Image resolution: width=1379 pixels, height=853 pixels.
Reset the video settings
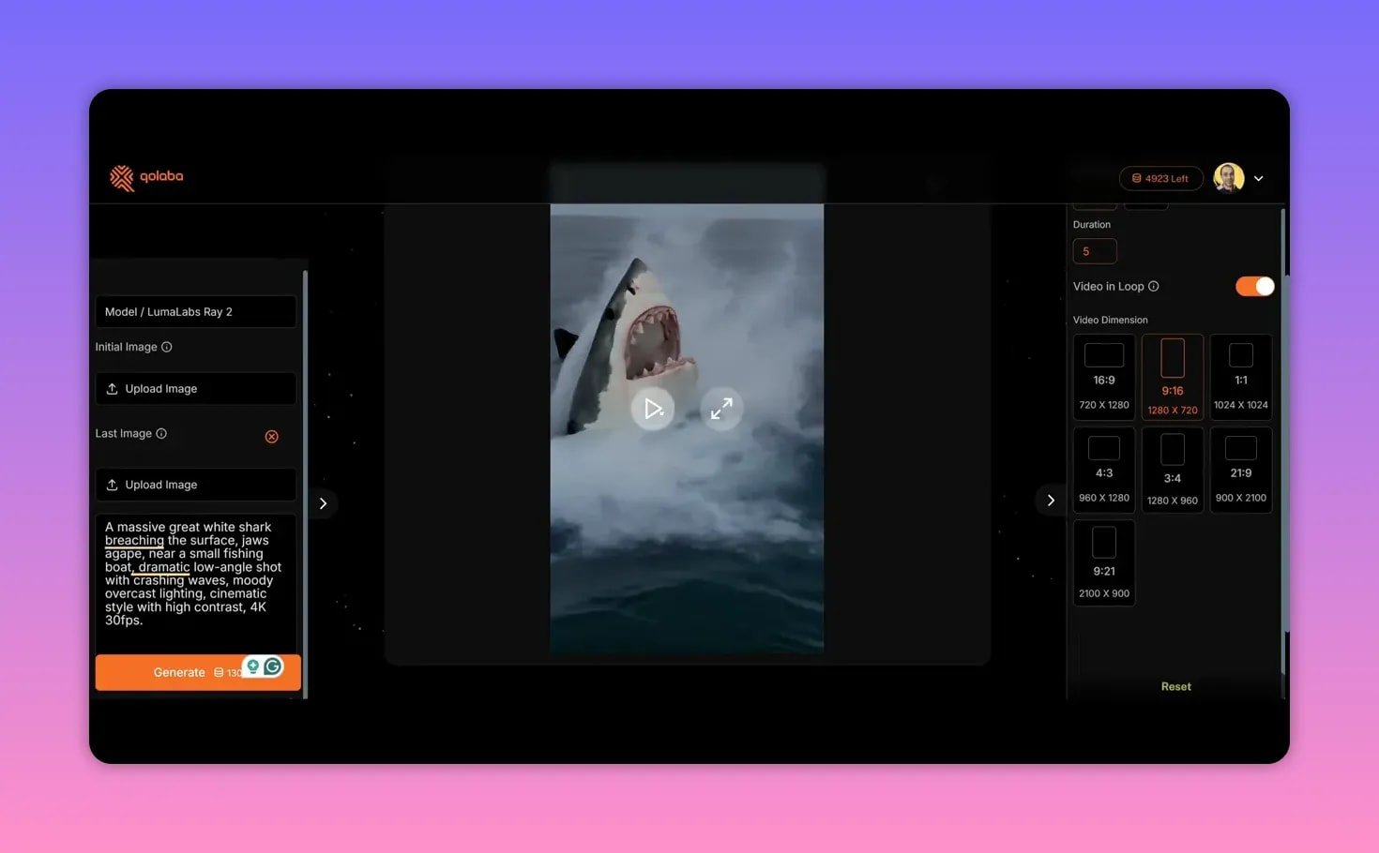pos(1175,685)
